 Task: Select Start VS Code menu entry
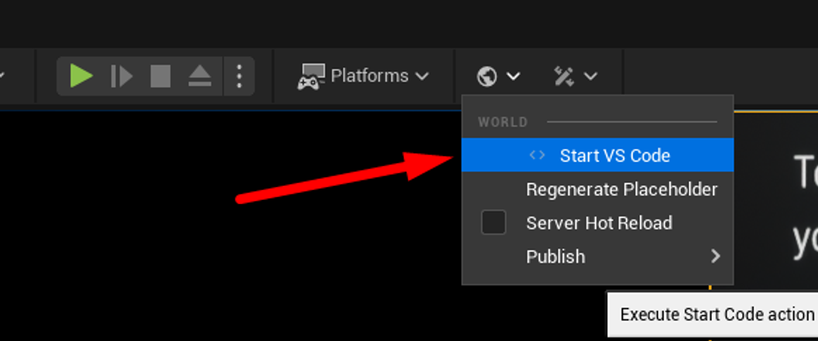pos(614,156)
